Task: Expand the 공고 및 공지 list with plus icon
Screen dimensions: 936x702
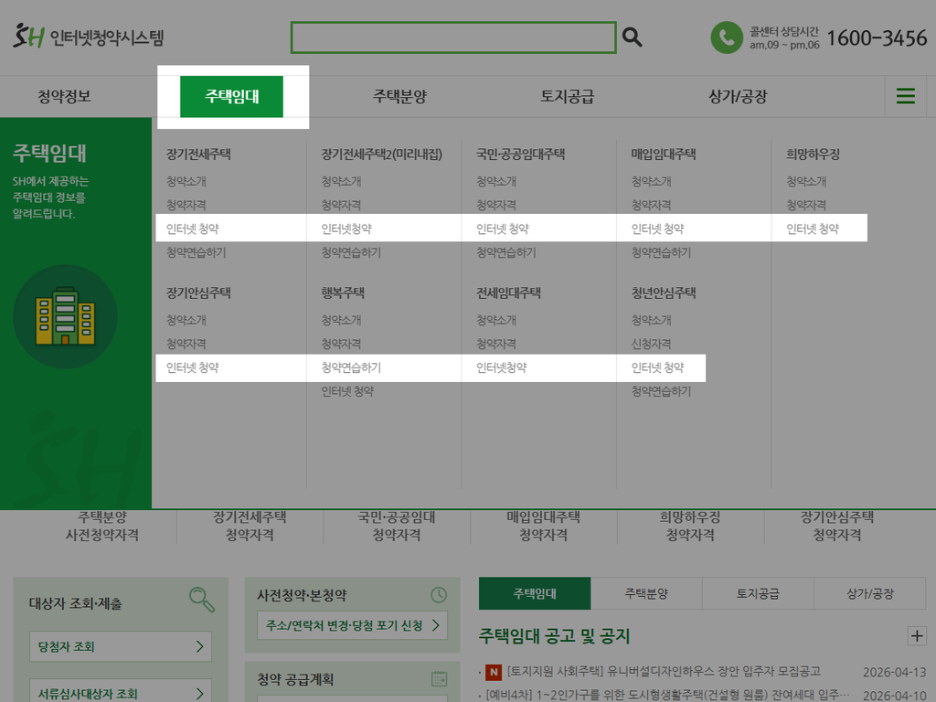Action: coord(918,635)
